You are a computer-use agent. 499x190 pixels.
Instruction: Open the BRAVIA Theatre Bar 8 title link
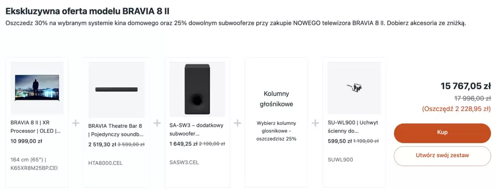tap(116, 130)
